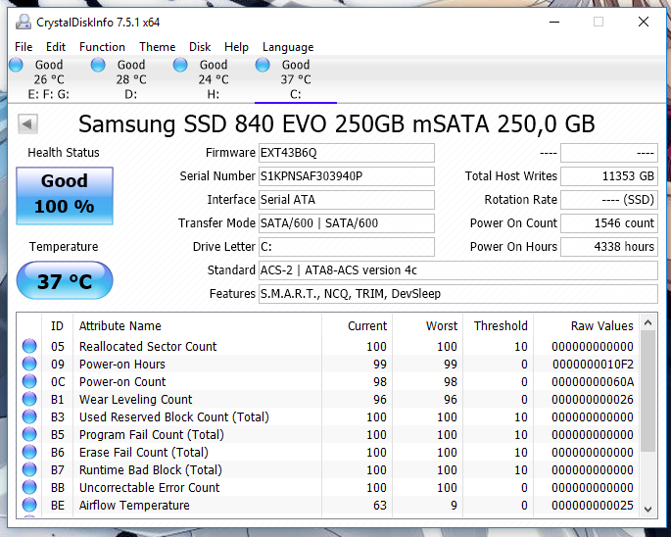Screen dimensions: 671x537
Task: Select the Airflow Temperature row
Action: (x=328, y=505)
